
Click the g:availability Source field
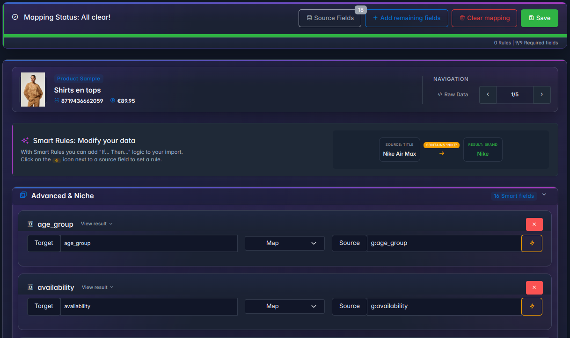click(444, 306)
